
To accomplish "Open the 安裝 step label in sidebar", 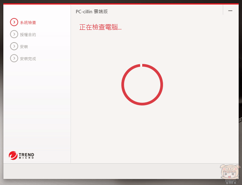I will click(24, 47).
